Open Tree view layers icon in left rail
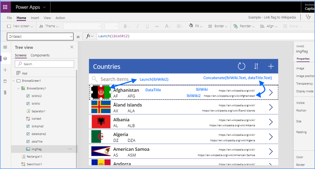 point(5,58)
